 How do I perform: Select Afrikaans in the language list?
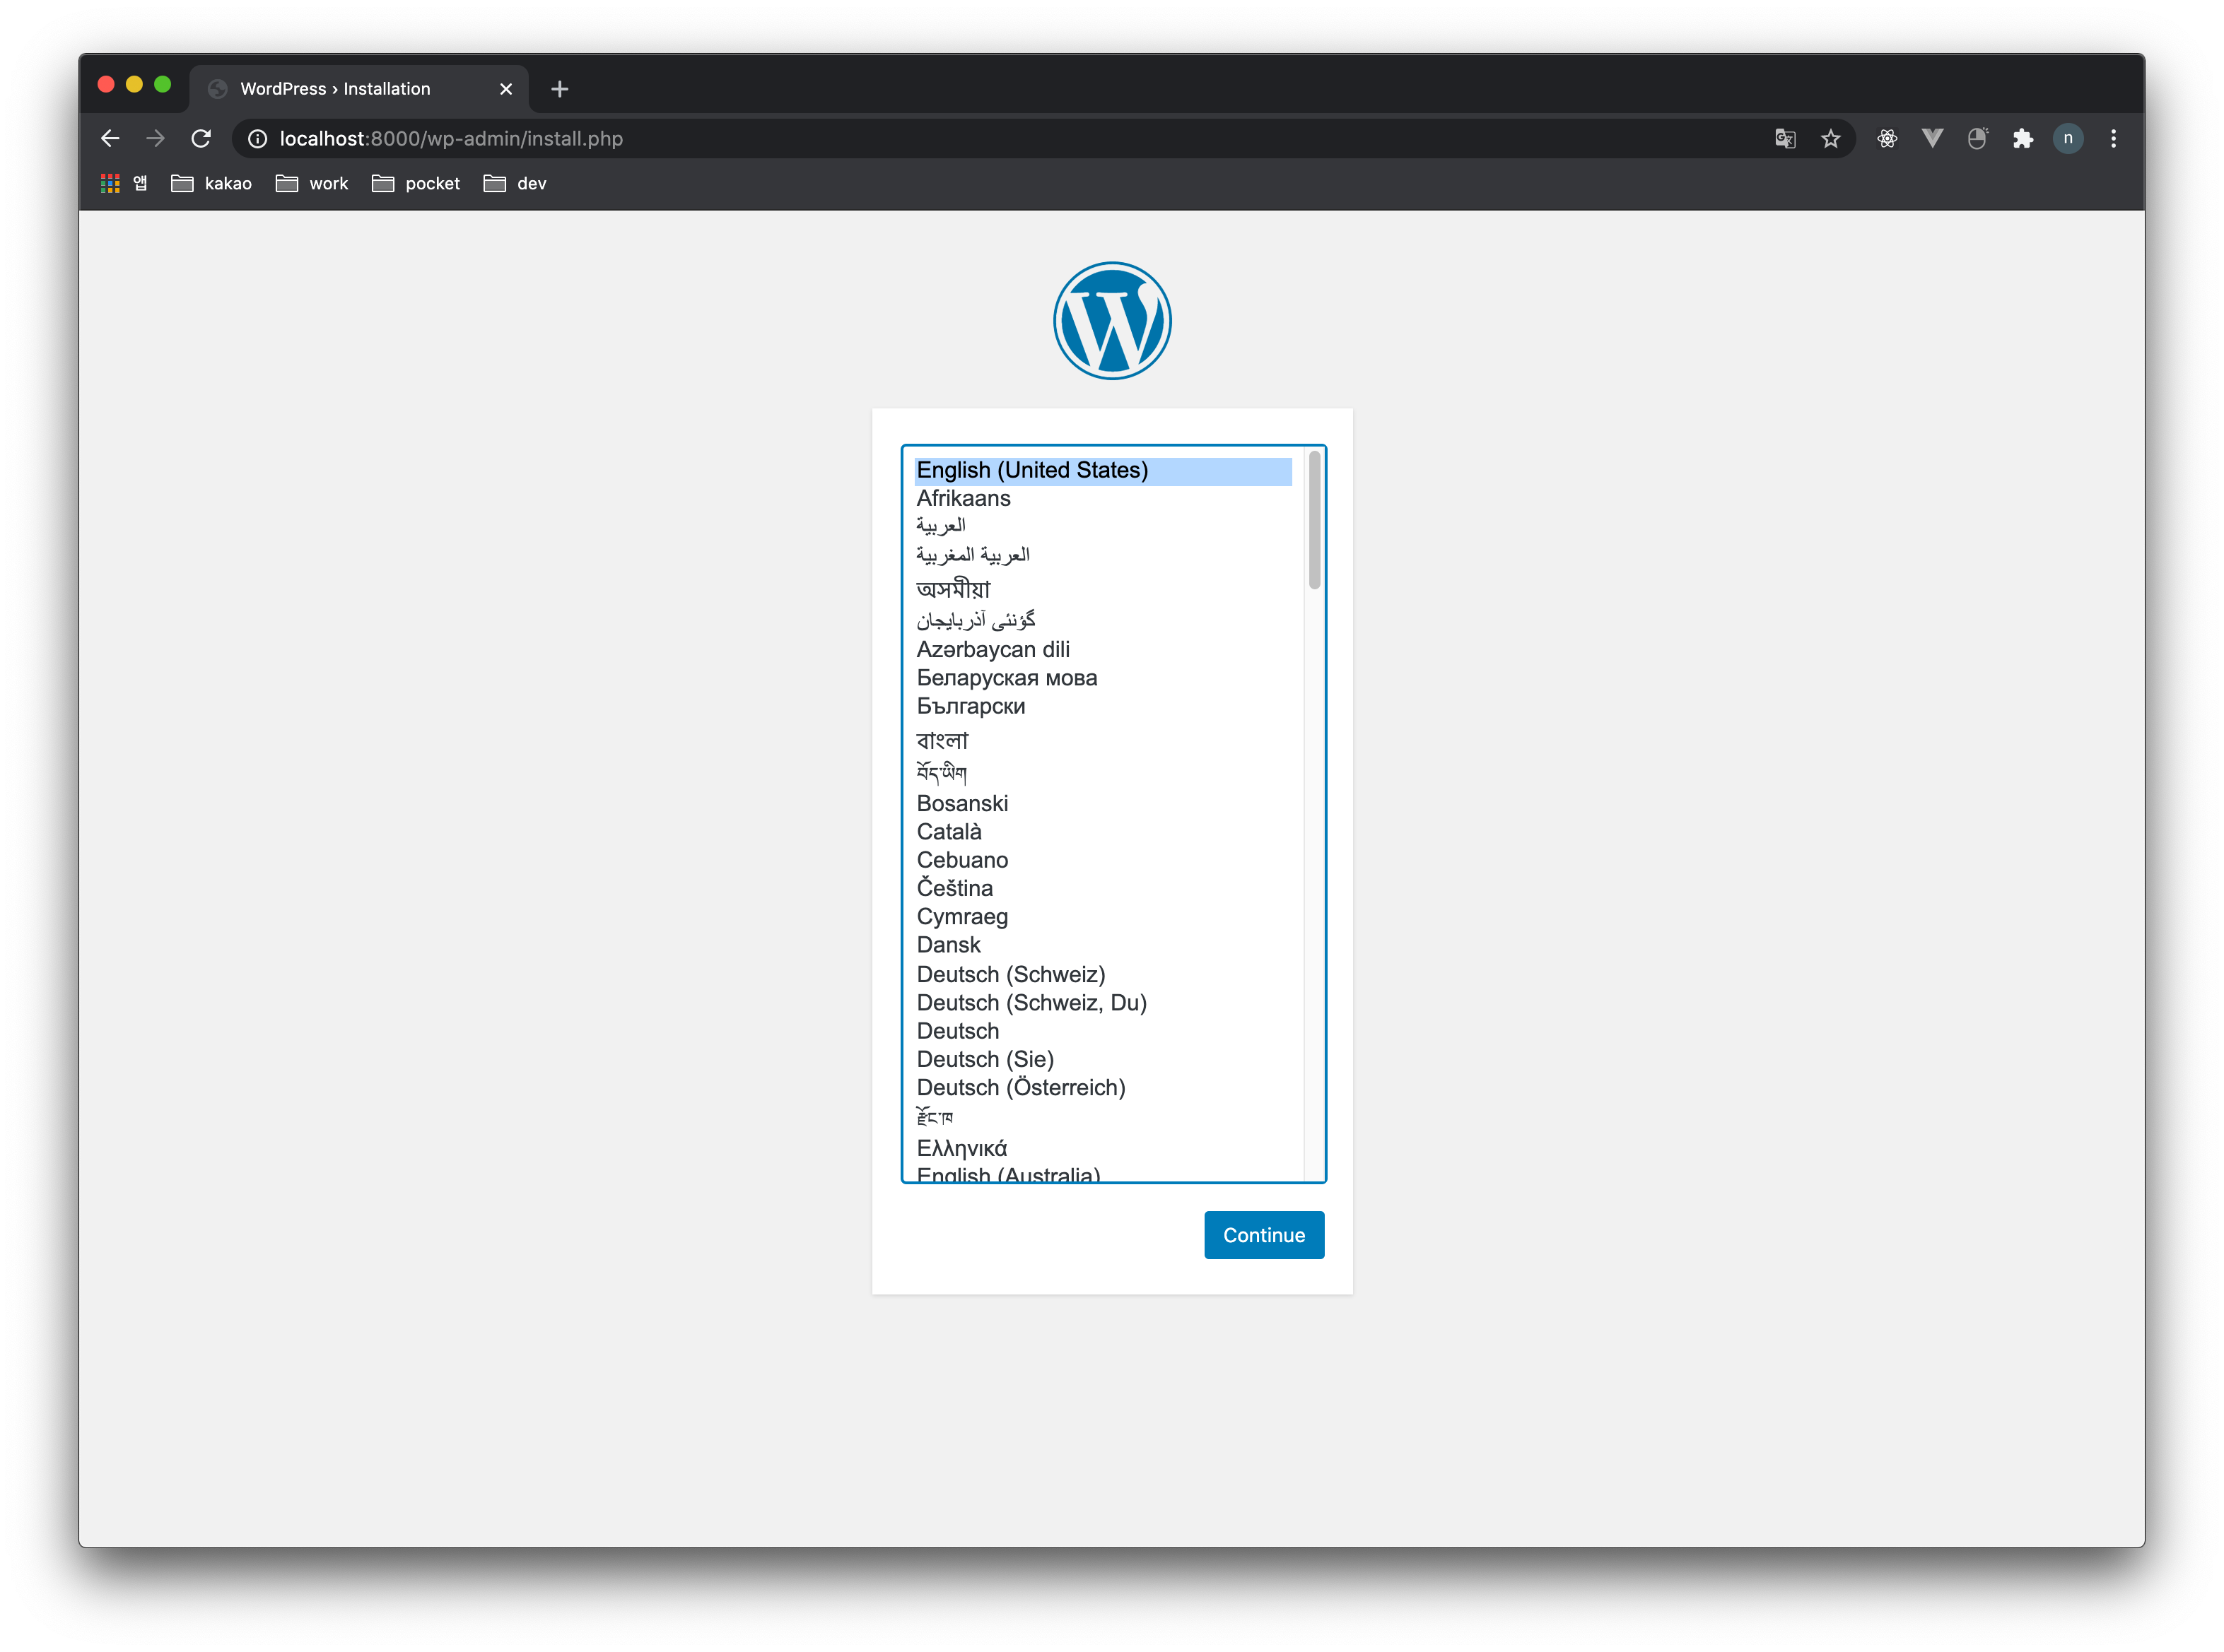pos(964,498)
